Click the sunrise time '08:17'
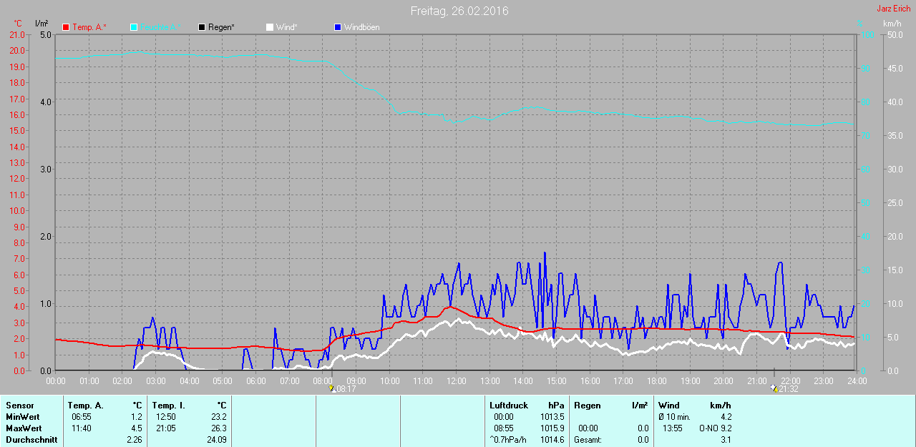916x447 pixels. coord(346,389)
